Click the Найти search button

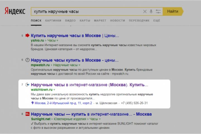coord(173,11)
